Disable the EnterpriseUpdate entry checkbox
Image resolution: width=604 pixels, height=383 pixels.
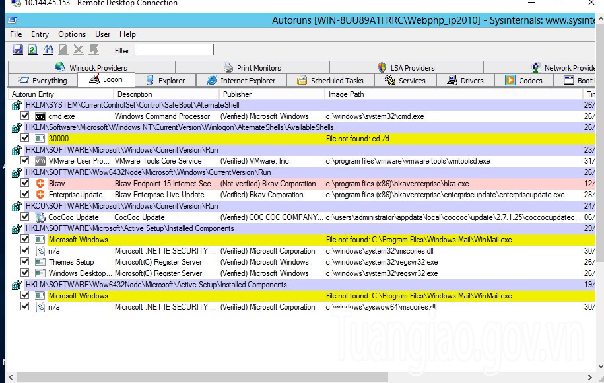coord(25,194)
